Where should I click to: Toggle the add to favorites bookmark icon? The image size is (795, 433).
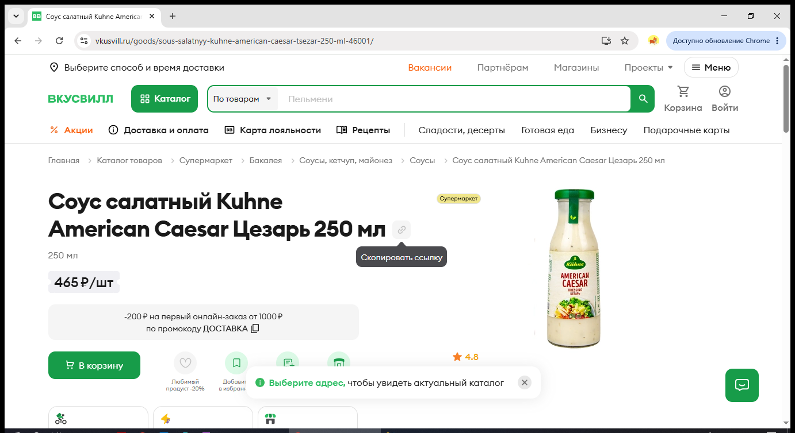tap(236, 363)
